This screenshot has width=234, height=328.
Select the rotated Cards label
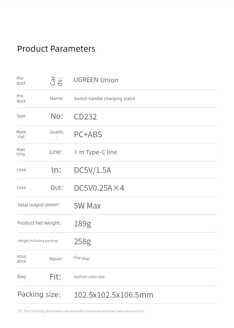tap(56, 81)
